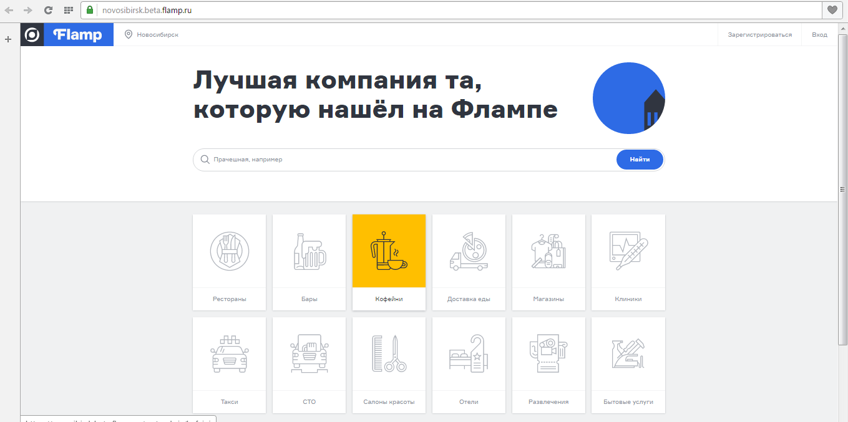Image resolution: width=848 pixels, height=422 pixels.
Task: Click the Рестораны label
Action: point(229,299)
